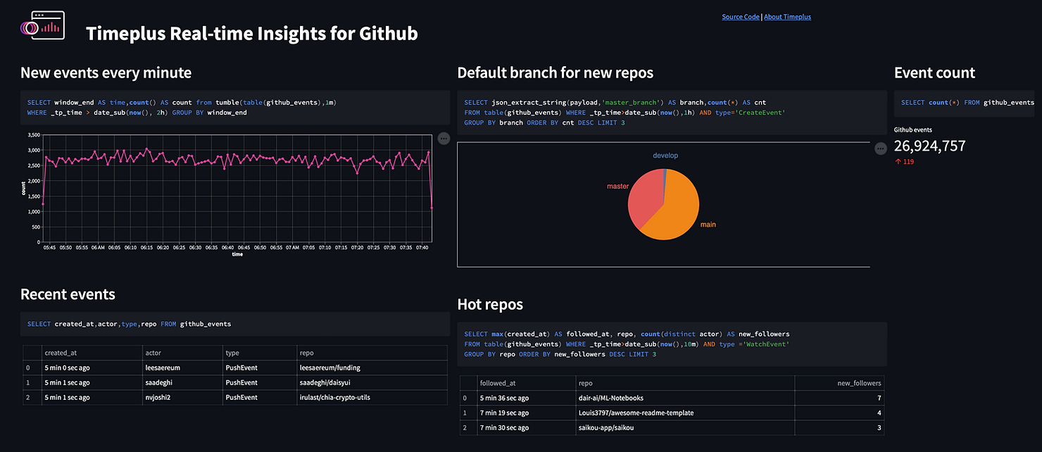Open the About Timeplus link
Viewport: 1042px width, 452px height.
(787, 17)
